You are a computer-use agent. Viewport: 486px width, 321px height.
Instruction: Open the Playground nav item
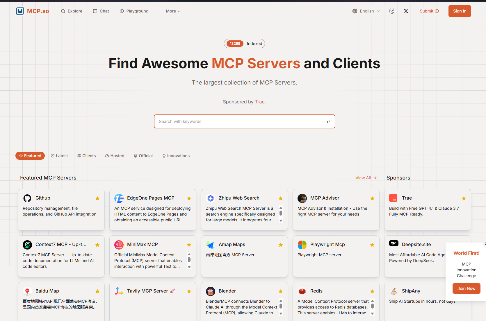(x=134, y=11)
